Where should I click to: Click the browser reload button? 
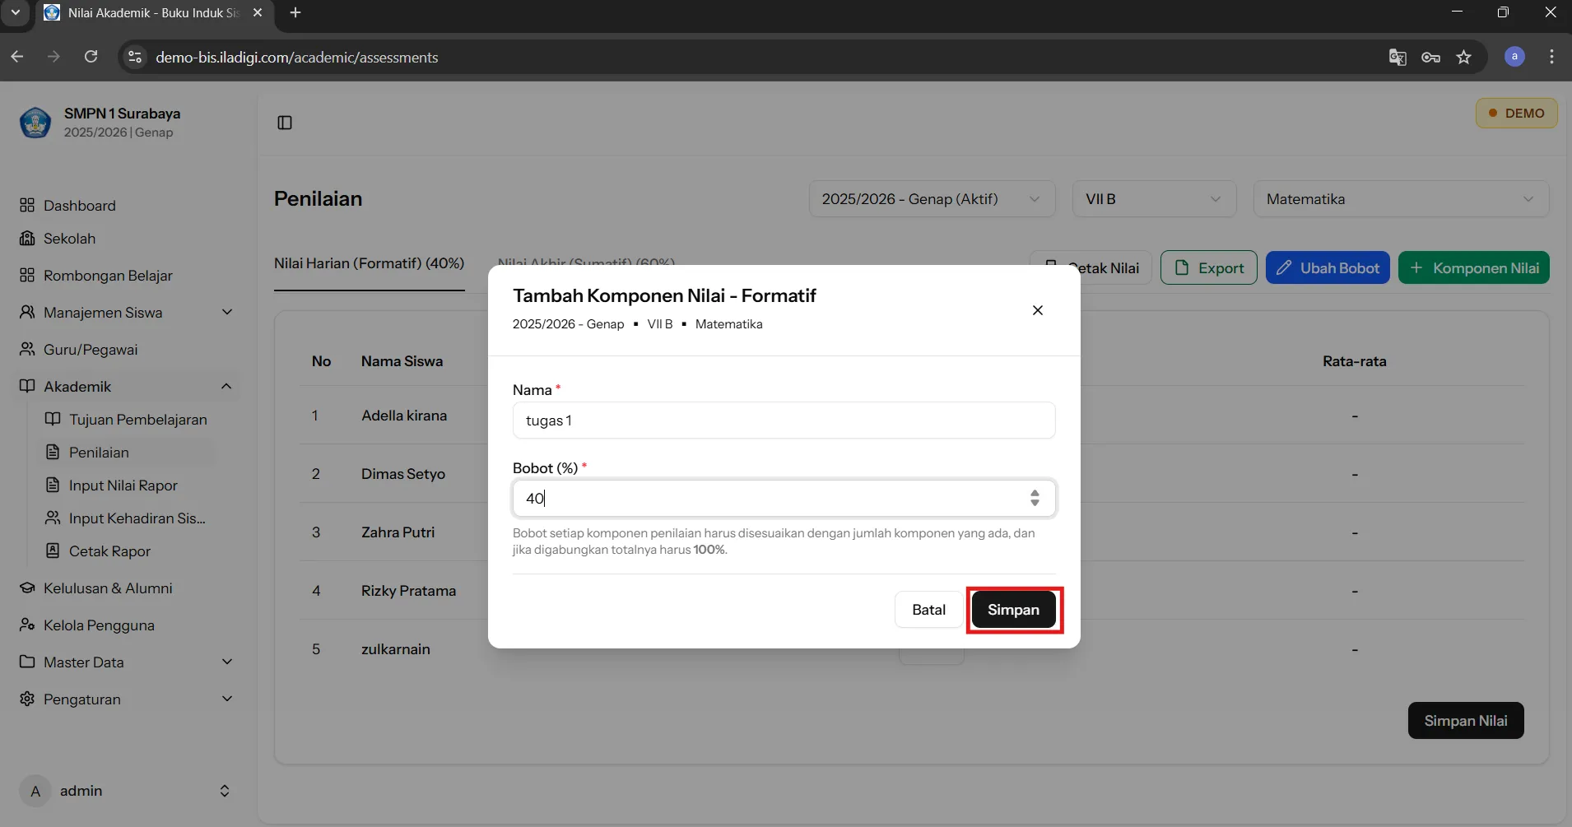pyautogui.click(x=91, y=57)
